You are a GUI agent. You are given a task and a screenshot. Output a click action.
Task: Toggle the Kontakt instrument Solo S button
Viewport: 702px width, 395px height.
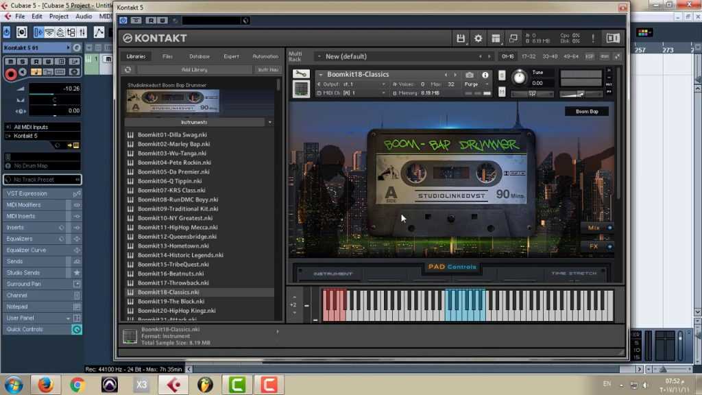502,75
